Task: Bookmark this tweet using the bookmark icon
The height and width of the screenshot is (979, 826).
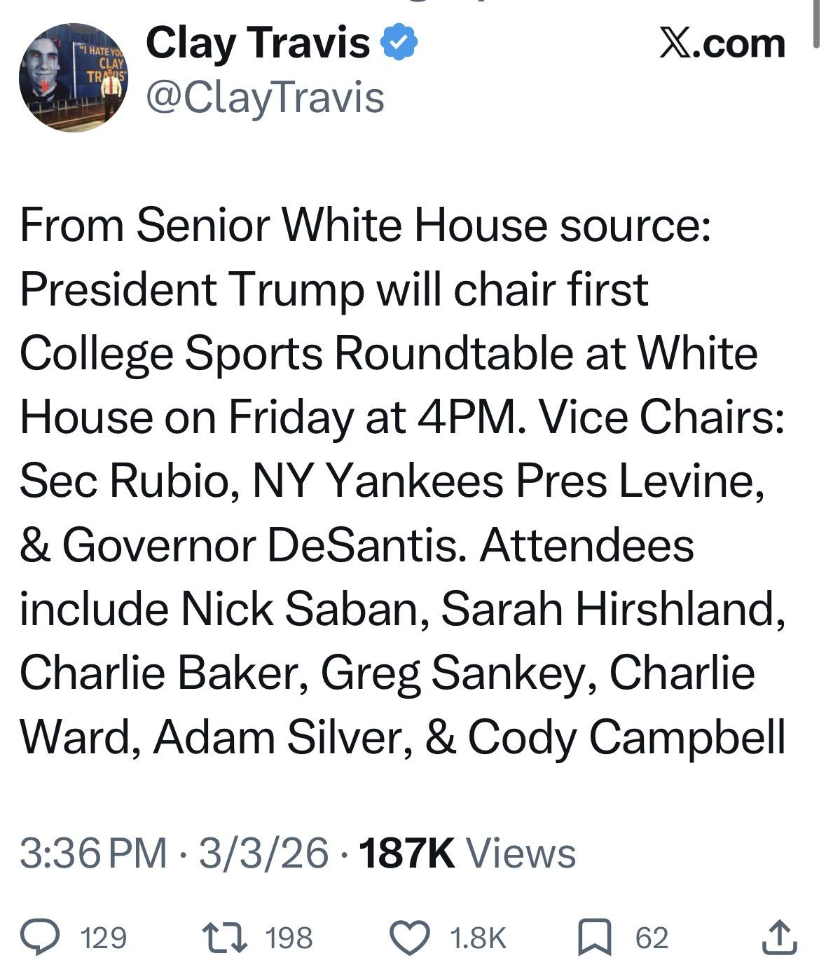Action: click(594, 938)
